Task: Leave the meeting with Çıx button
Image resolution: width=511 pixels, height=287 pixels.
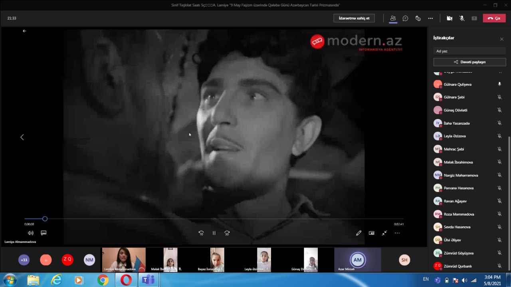Action: [x=494, y=18]
